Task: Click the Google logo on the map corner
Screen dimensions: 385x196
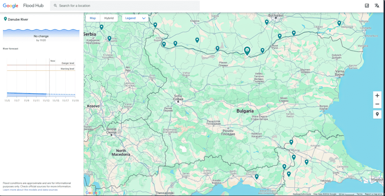Action: pos(91,193)
